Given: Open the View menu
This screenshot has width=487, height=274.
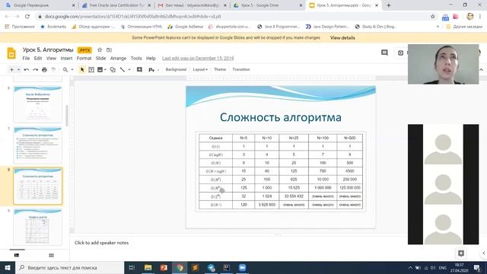Looking at the screenshot, I should [x=51, y=59].
